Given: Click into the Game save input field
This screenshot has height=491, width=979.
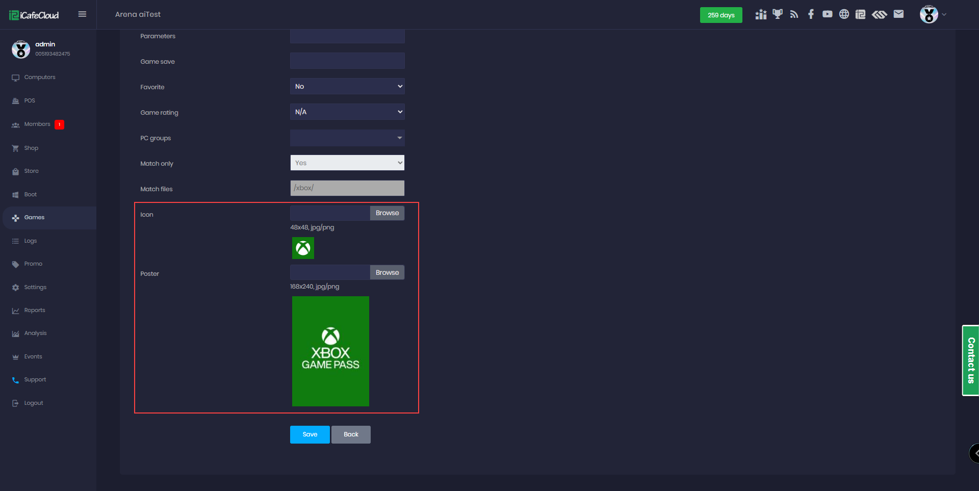Looking at the screenshot, I should [x=347, y=61].
